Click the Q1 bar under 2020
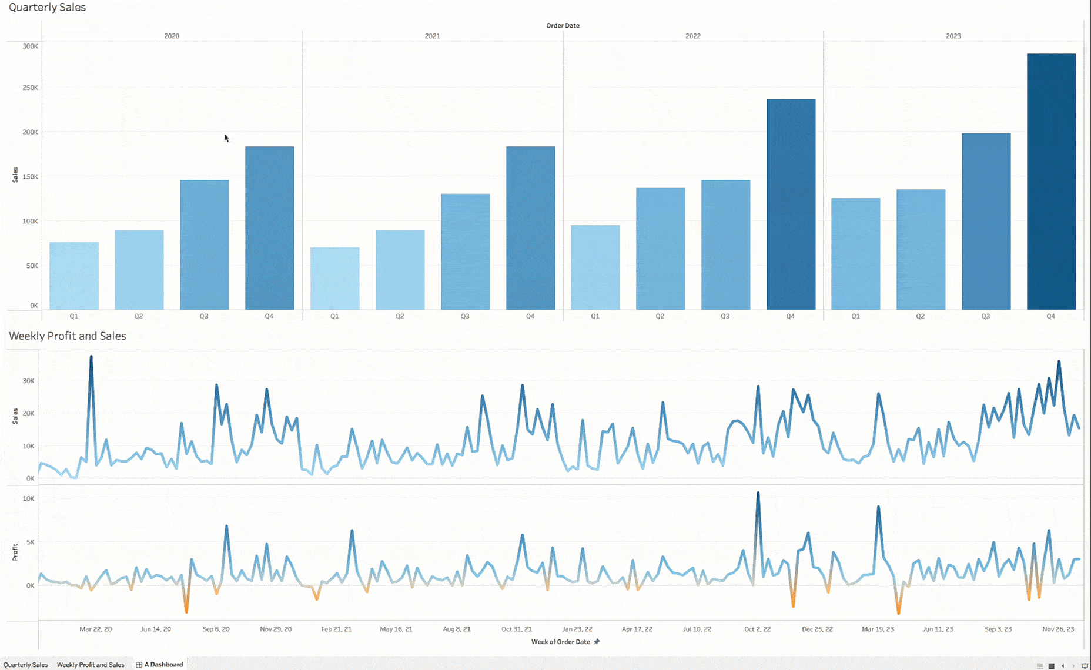 73,273
